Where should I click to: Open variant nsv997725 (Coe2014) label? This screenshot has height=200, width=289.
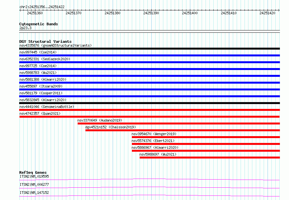[x=38, y=66]
